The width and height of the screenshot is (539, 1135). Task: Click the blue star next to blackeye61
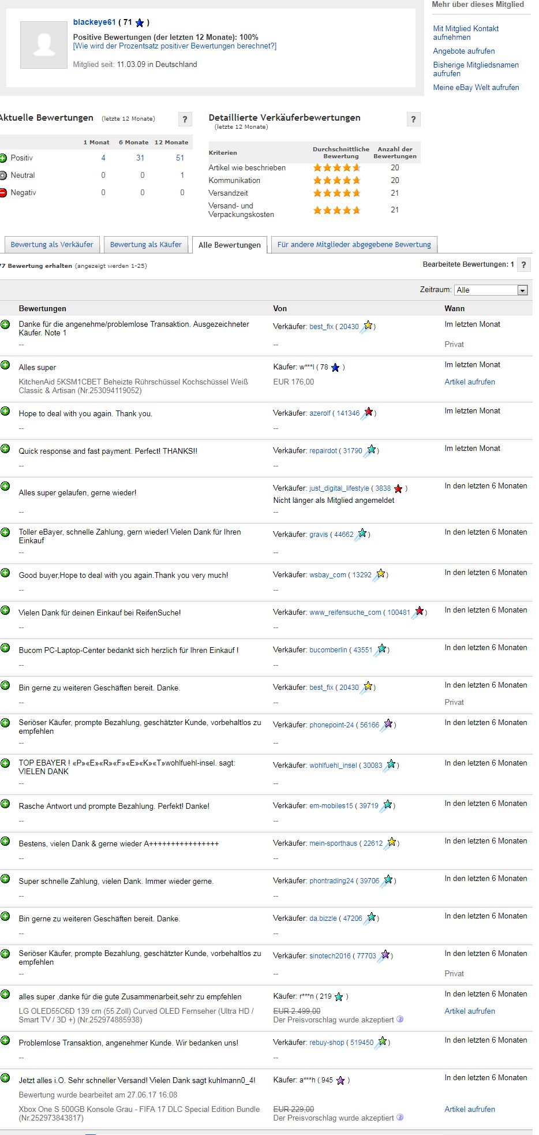click(139, 23)
